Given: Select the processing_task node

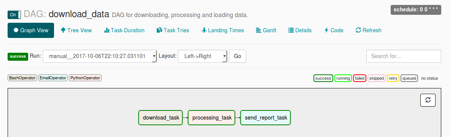Looking at the screenshot, I should (x=211, y=118).
